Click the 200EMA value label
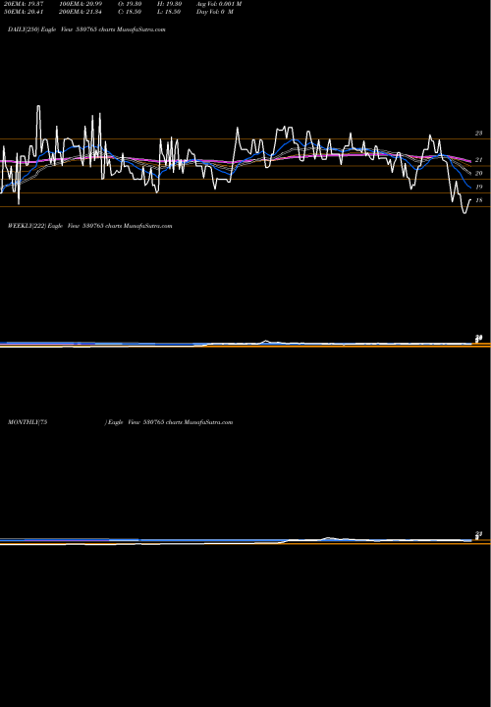 point(80,12)
